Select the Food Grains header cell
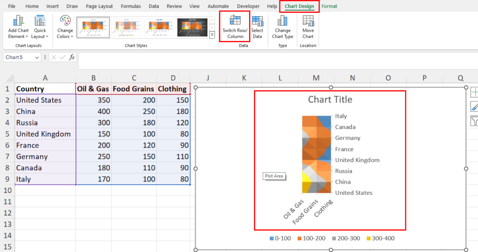 click(134, 89)
